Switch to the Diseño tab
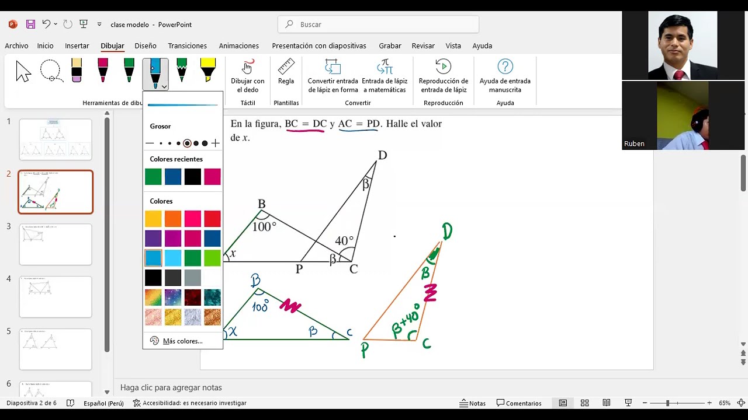 coord(146,45)
